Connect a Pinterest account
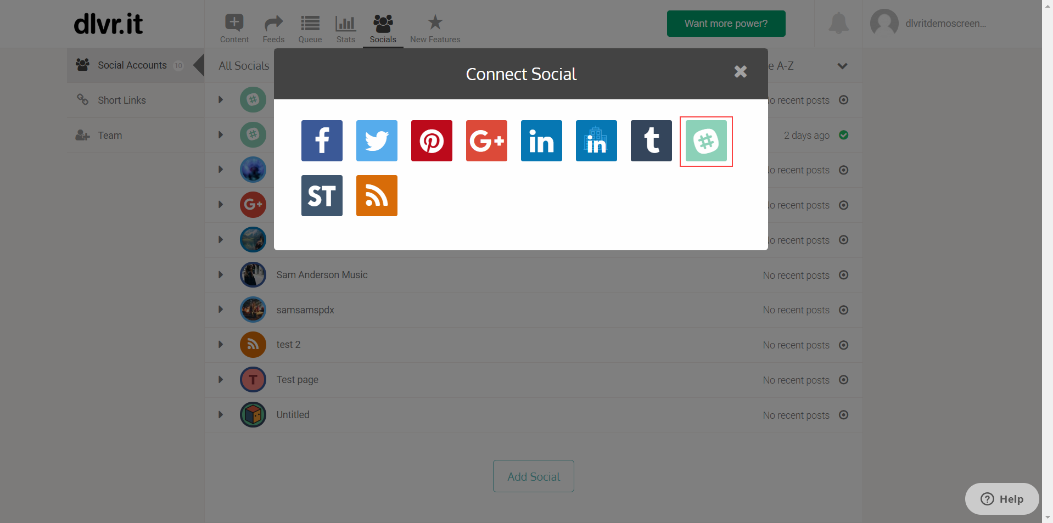Image resolution: width=1053 pixels, height=523 pixels. click(432, 140)
